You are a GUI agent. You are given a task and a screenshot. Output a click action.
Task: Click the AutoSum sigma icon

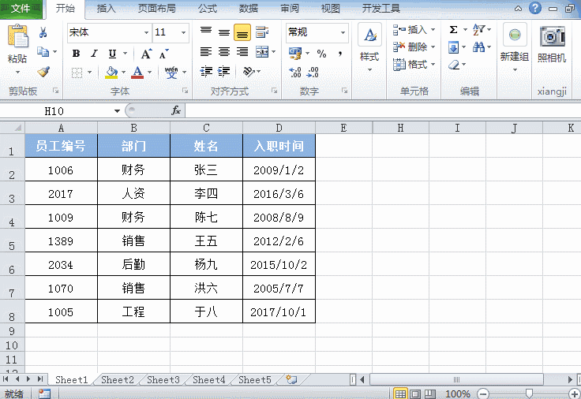point(453,30)
